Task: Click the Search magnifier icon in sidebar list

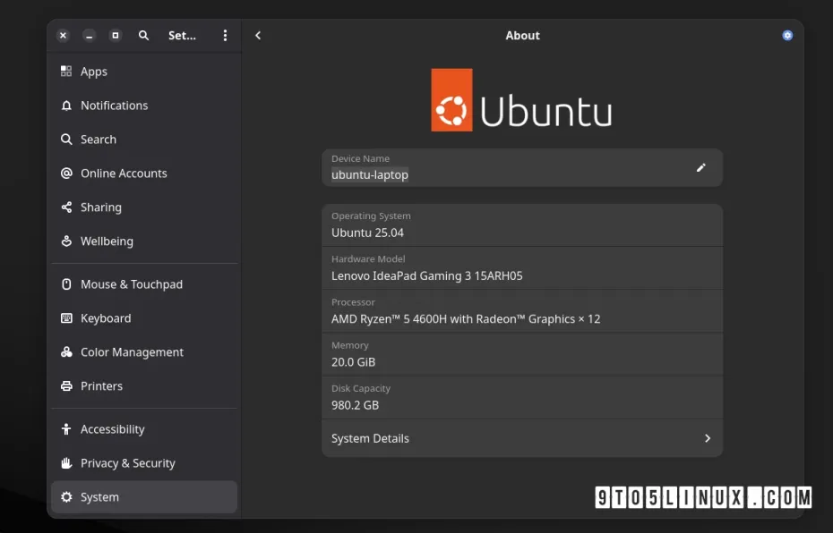Action: 66,139
